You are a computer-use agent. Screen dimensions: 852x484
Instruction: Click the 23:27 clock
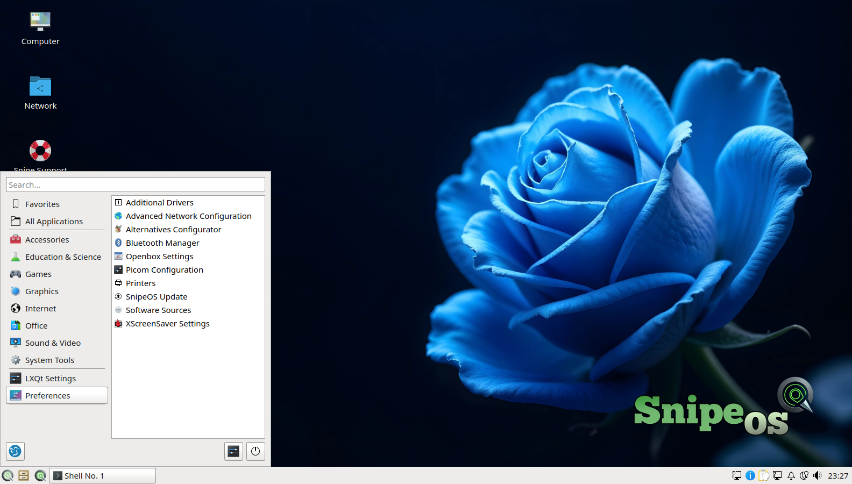coord(838,475)
